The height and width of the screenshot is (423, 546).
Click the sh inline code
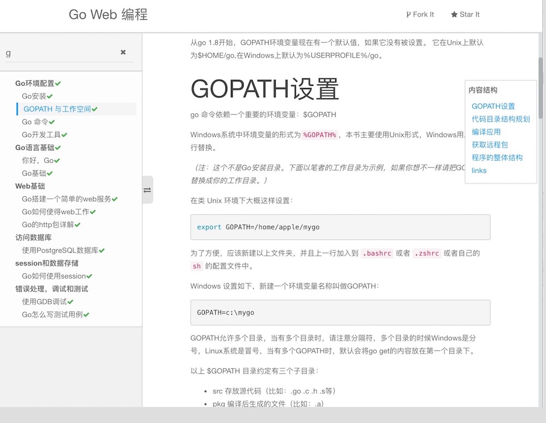197,266
